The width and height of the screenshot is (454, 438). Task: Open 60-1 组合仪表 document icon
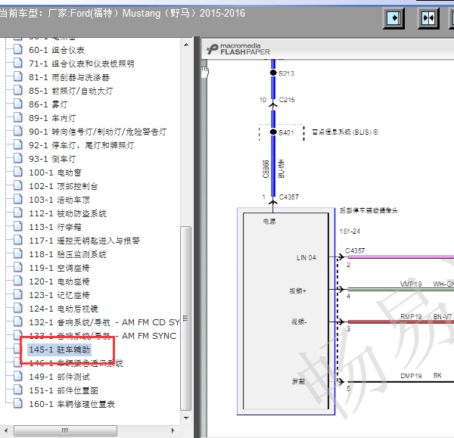(x=18, y=49)
